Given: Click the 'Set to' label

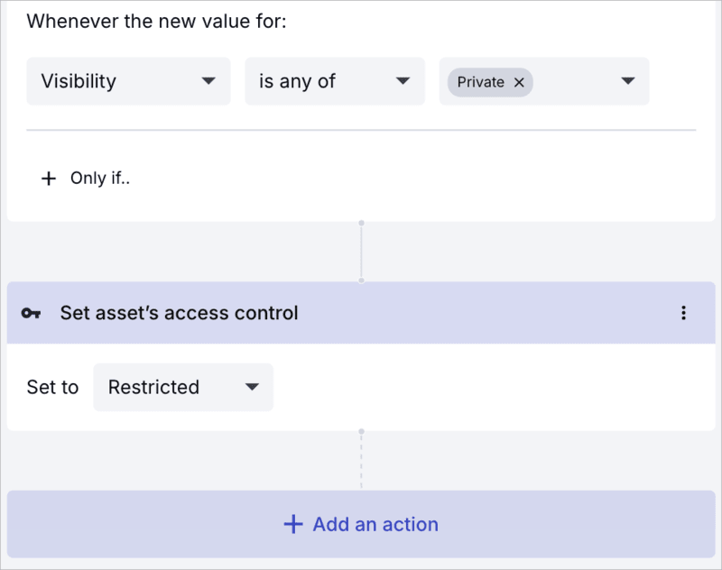Looking at the screenshot, I should [52, 387].
